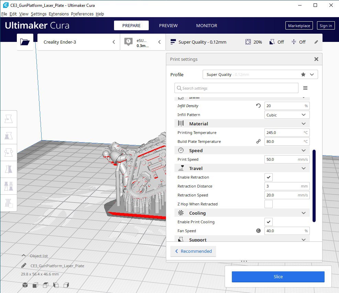Image resolution: width=339 pixels, height=293 pixels.
Task: Click the settings panel scrollbar
Action: [314, 186]
